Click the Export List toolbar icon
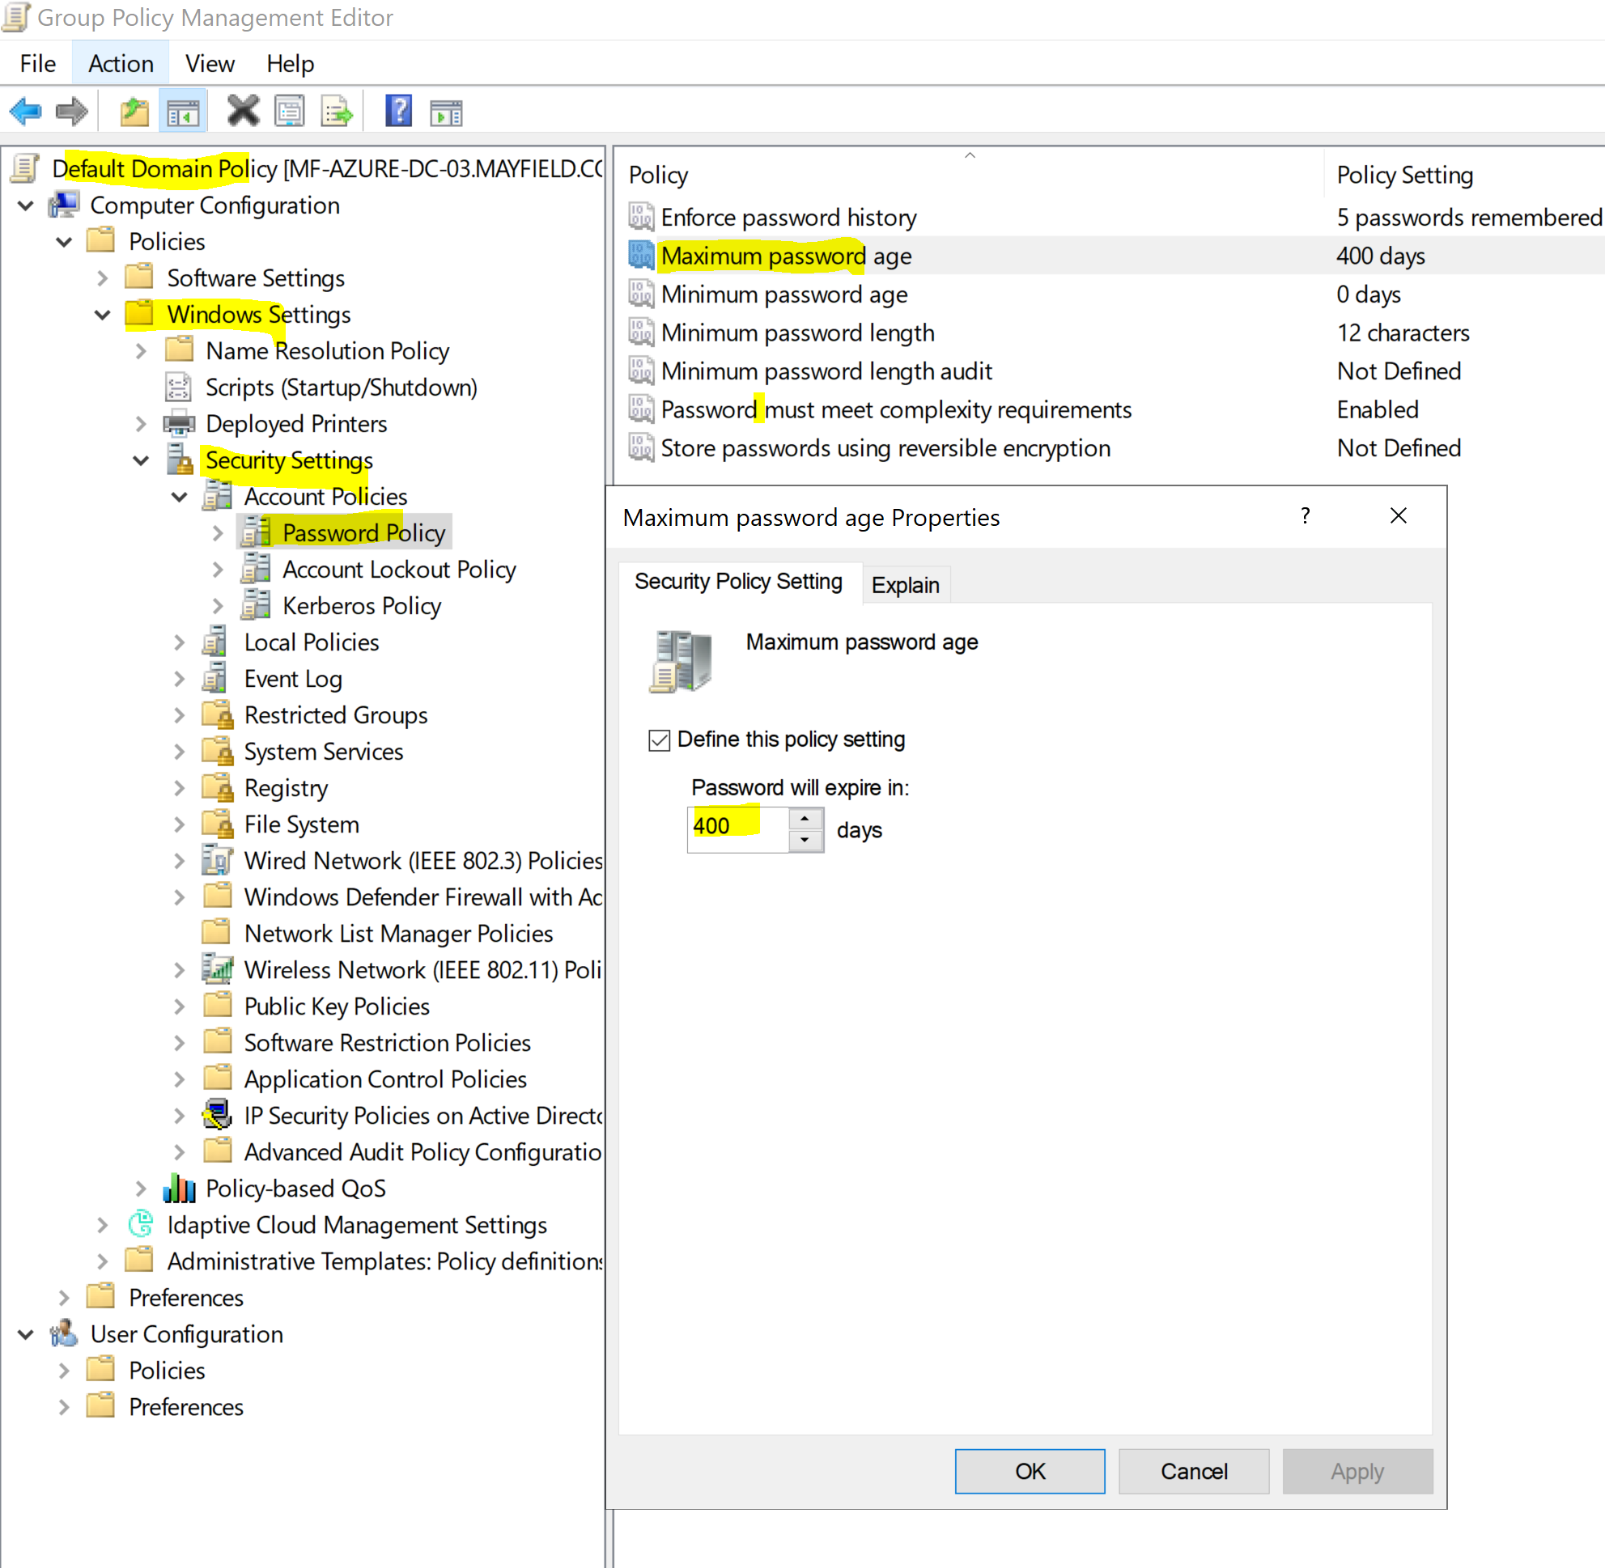The height and width of the screenshot is (1568, 1605). [336, 111]
